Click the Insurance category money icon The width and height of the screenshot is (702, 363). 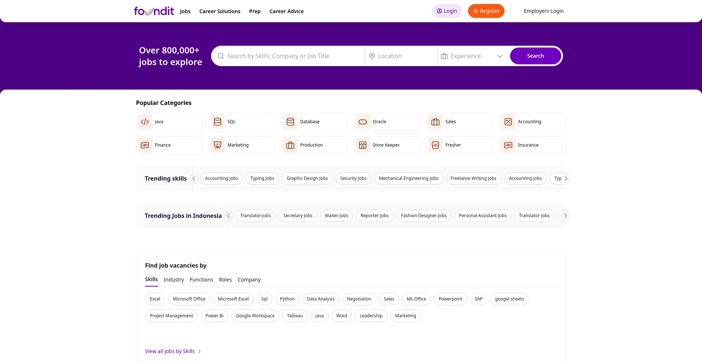tap(508, 145)
